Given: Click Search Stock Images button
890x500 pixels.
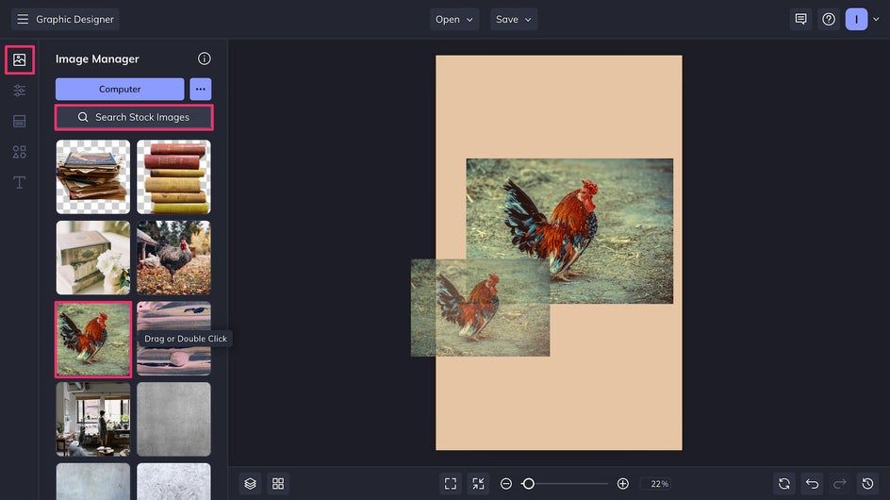Looking at the screenshot, I should (x=134, y=117).
